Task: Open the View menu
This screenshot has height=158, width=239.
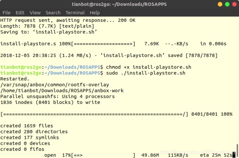Action: point(35,13)
